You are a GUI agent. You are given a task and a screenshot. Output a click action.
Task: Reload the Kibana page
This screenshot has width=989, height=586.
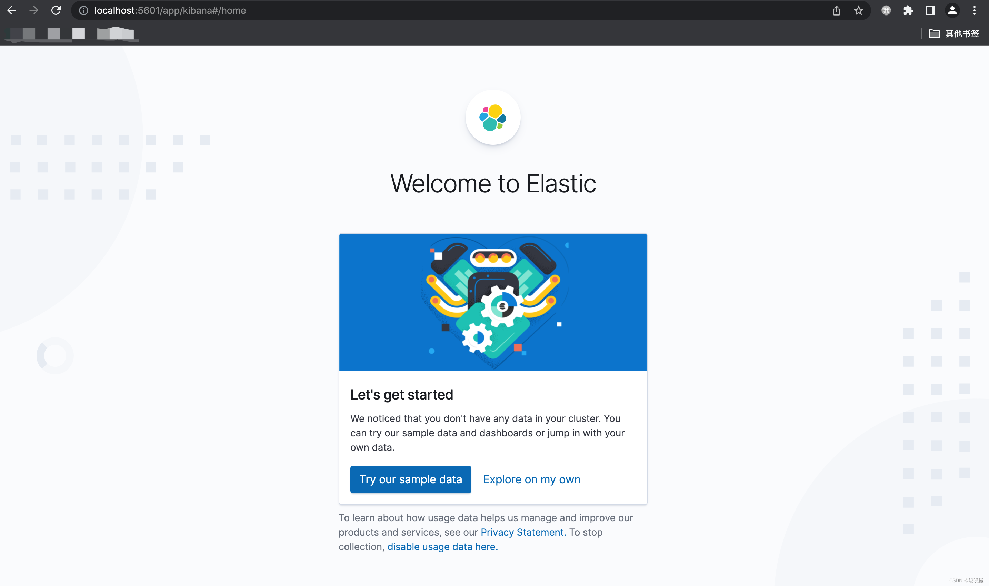56,10
